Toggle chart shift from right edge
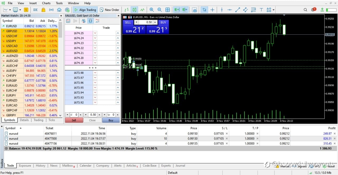This screenshot has width=338, height=175. click(185, 10)
